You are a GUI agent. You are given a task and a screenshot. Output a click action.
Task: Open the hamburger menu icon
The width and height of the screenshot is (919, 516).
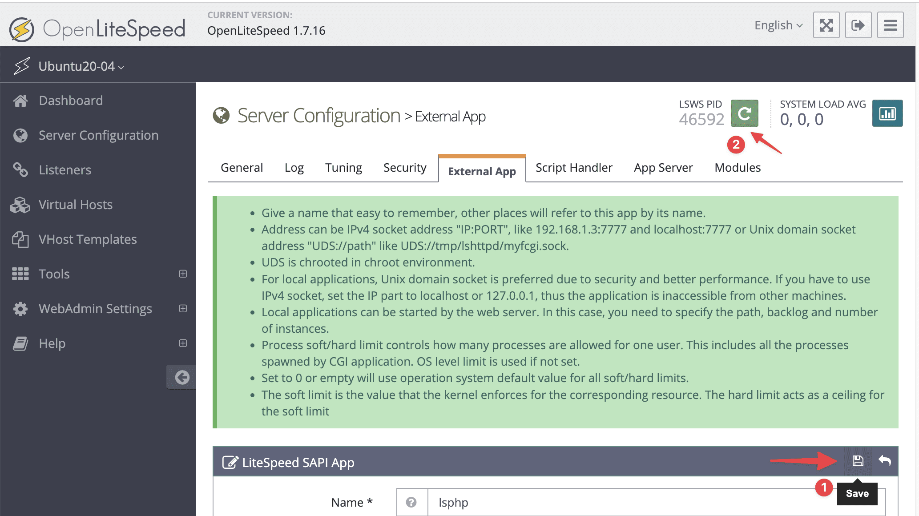890,25
